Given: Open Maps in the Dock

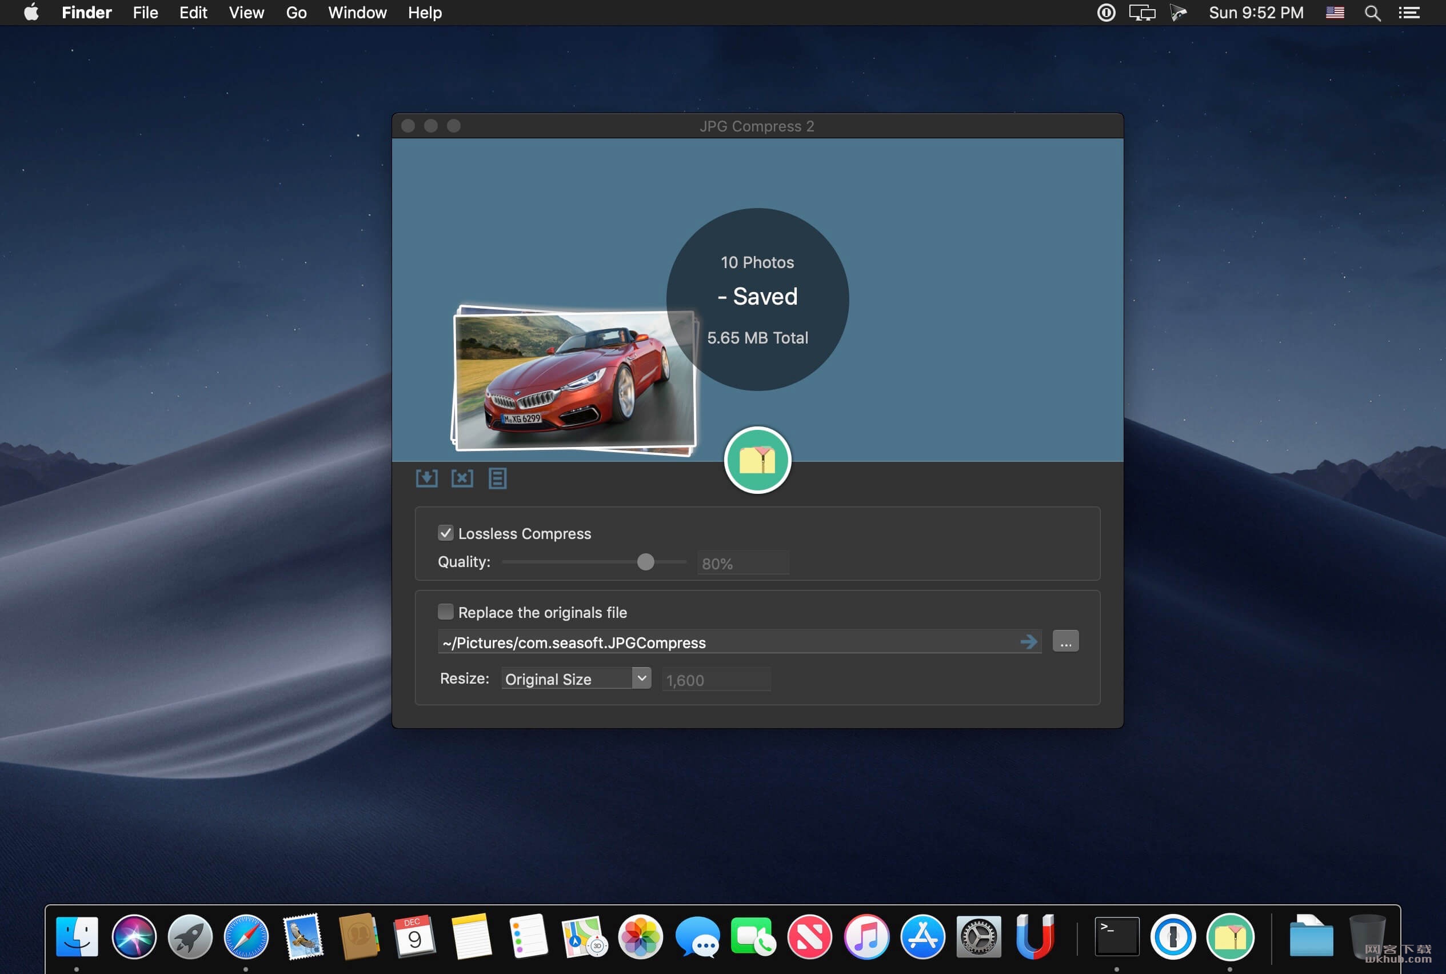Looking at the screenshot, I should [x=584, y=936].
